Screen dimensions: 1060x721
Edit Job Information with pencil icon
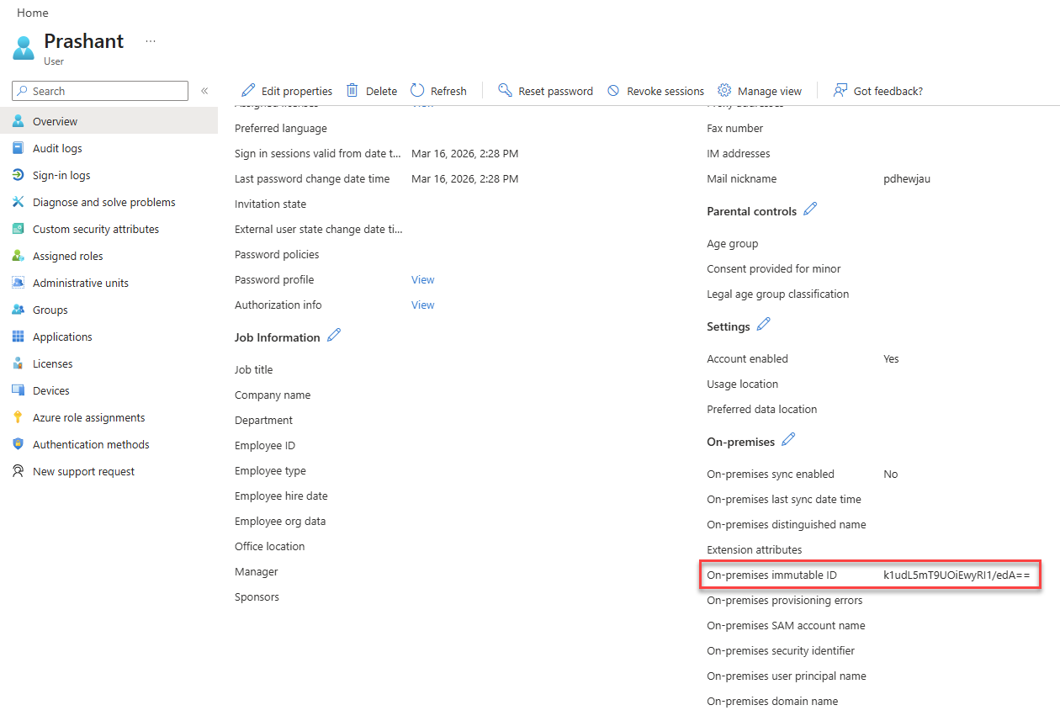tap(334, 336)
